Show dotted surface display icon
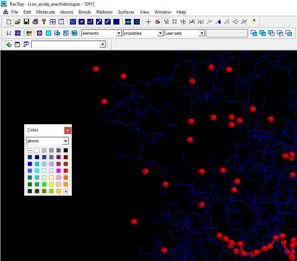 click(137, 22)
